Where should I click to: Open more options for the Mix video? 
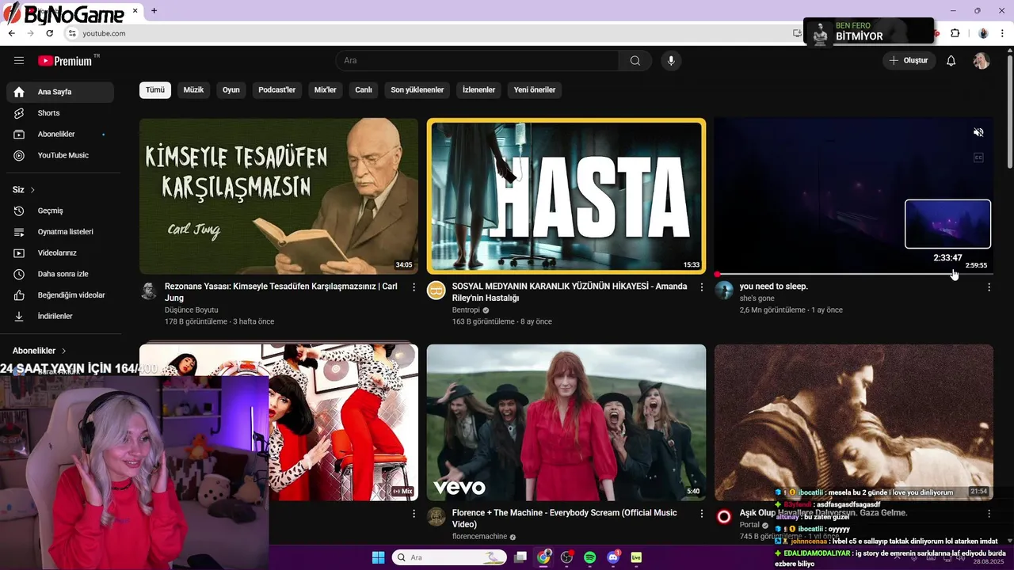(414, 514)
